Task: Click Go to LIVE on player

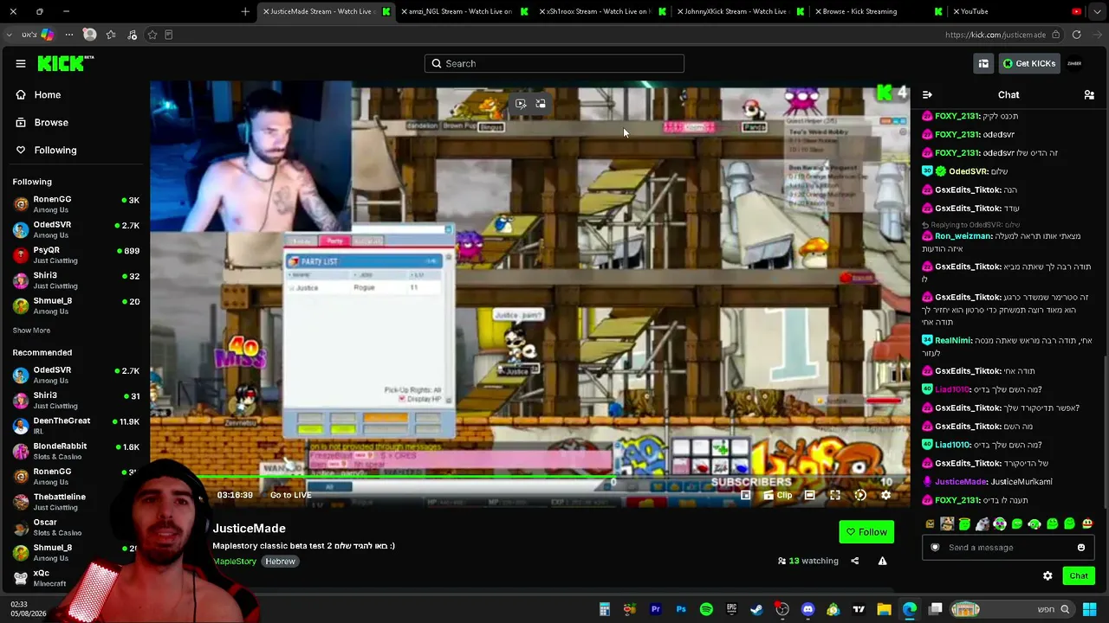Action: click(x=290, y=495)
